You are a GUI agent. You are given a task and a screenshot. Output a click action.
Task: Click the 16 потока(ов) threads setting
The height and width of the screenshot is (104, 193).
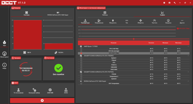18,91
